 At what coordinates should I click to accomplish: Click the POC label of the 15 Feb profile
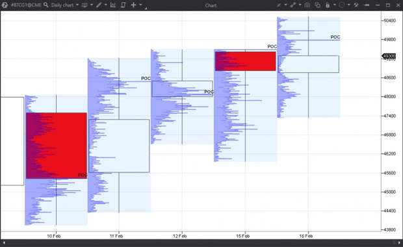[x=272, y=47]
